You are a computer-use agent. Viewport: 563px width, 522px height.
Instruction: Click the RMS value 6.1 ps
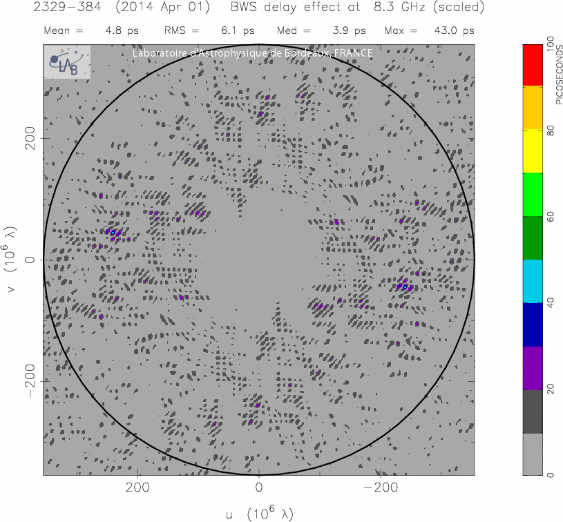point(238,31)
